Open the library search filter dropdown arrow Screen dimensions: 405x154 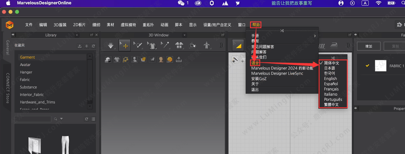pyautogui.click(x=61, y=119)
